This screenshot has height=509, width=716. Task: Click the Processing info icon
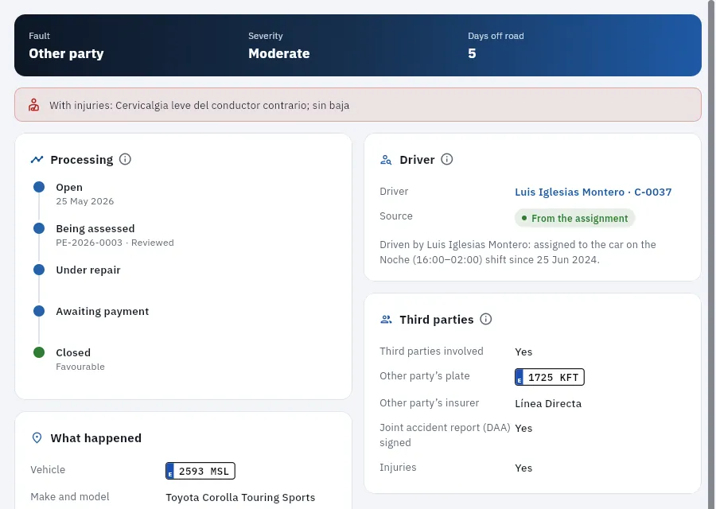(125, 159)
